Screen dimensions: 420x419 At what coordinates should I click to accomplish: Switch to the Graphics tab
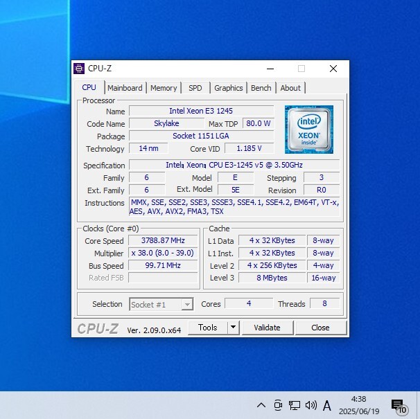click(229, 88)
